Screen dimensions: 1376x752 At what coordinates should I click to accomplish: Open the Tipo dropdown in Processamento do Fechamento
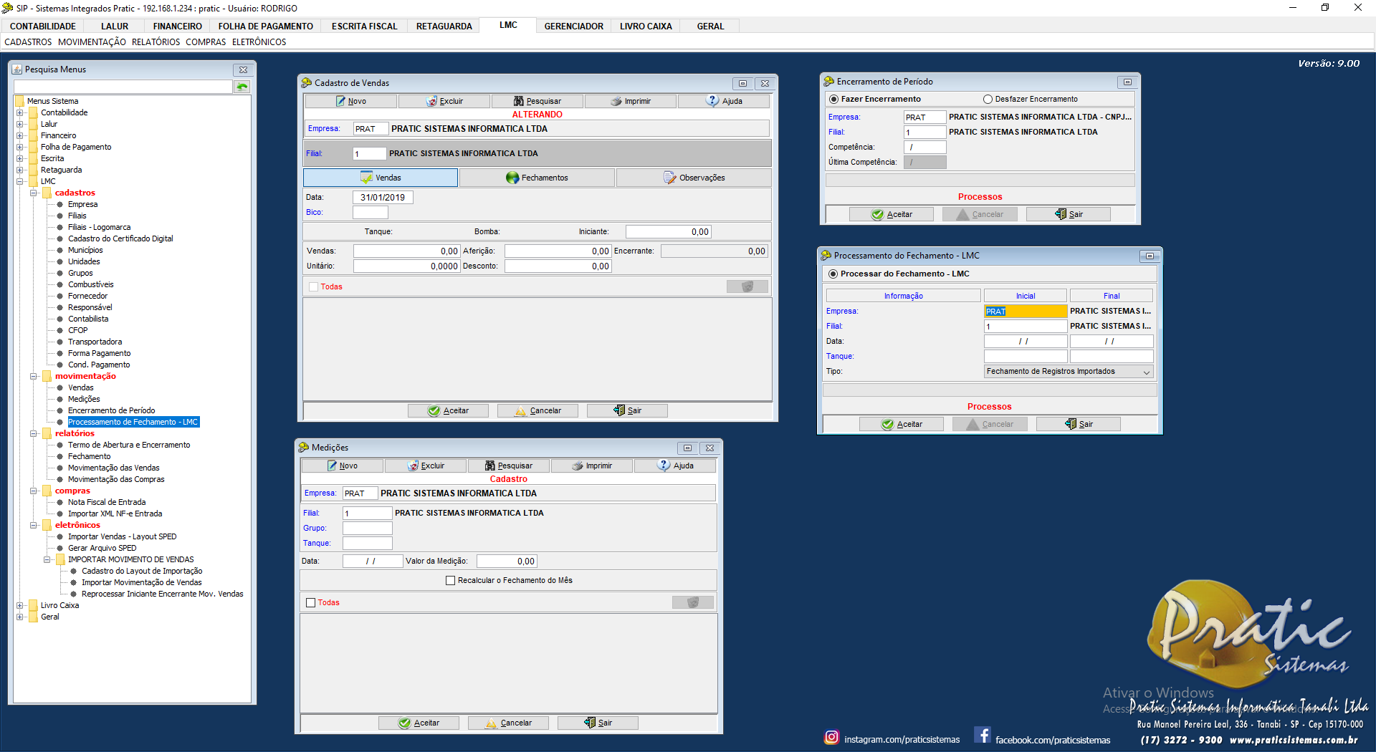point(1146,372)
